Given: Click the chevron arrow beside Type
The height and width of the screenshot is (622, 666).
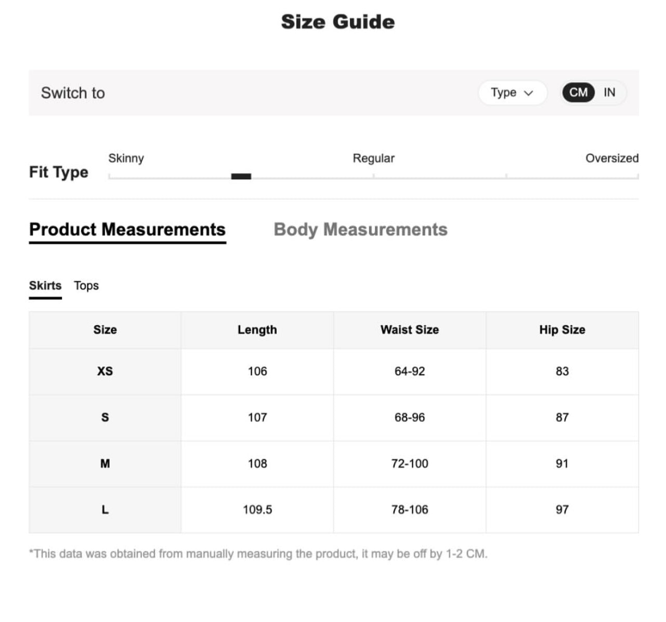Looking at the screenshot, I should [529, 94].
